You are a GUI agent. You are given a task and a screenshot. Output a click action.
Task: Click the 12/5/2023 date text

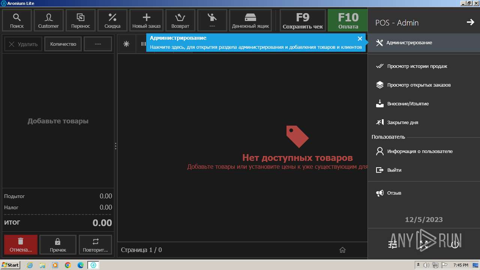[x=424, y=220]
